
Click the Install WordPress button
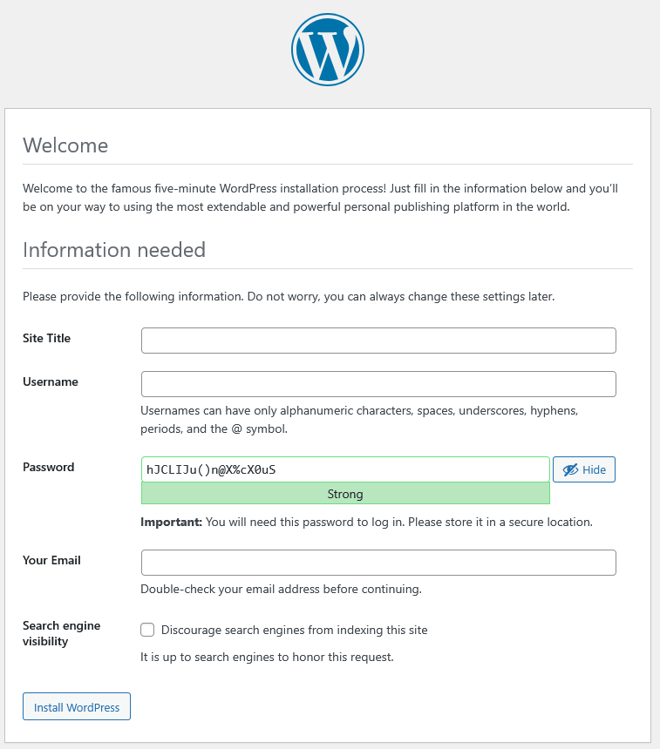(77, 707)
